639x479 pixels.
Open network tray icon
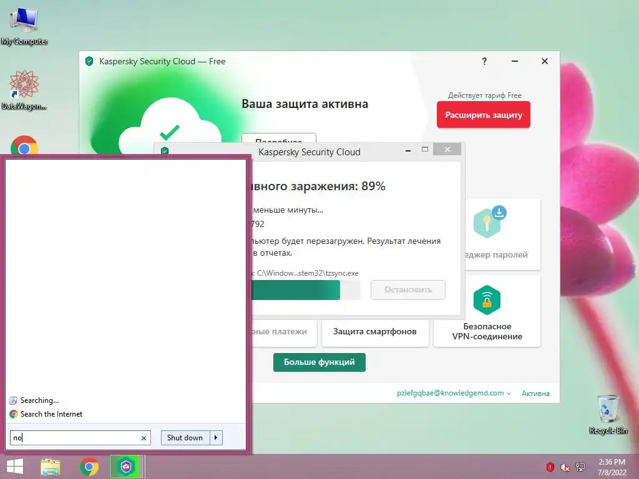click(x=580, y=467)
